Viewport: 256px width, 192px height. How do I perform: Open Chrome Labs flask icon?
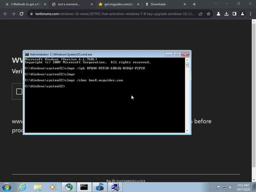[218, 14]
